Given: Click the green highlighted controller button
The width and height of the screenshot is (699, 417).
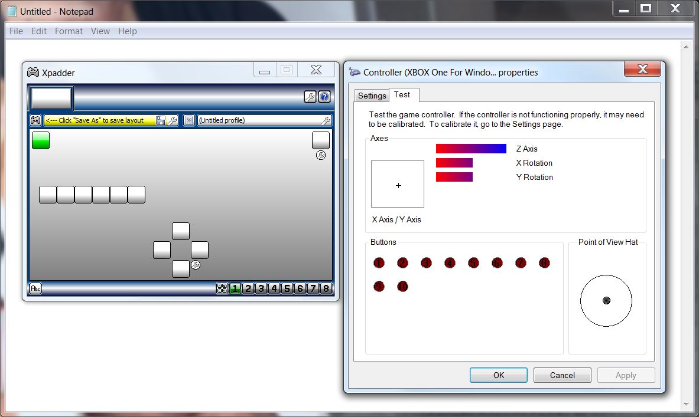Looking at the screenshot, I should 41,140.
